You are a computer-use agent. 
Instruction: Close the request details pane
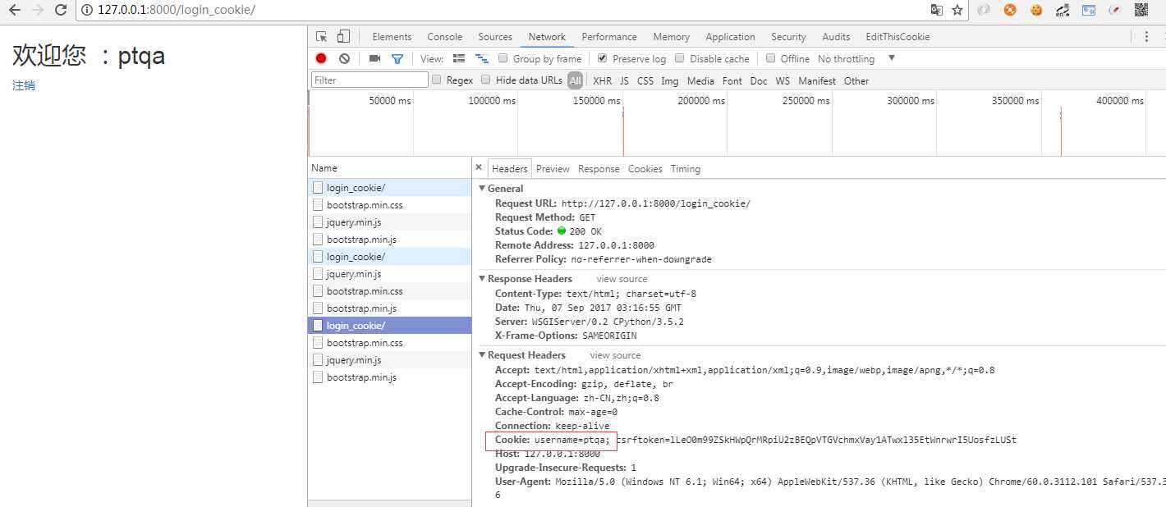tap(479, 167)
